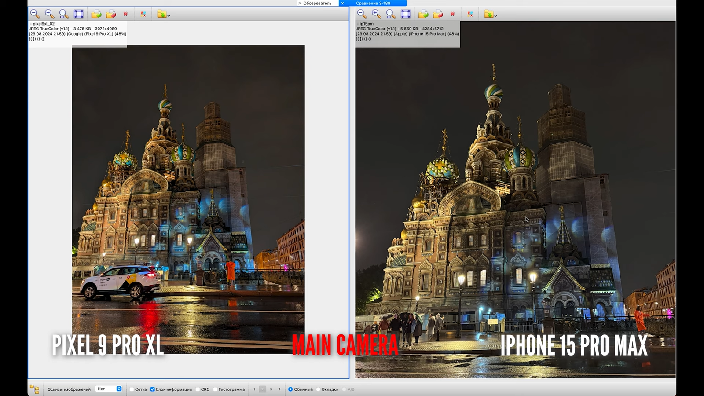Uncheck the Блок информации checkbox
The height and width of the screenshot is (396, 704).
[x=153, y=389]
